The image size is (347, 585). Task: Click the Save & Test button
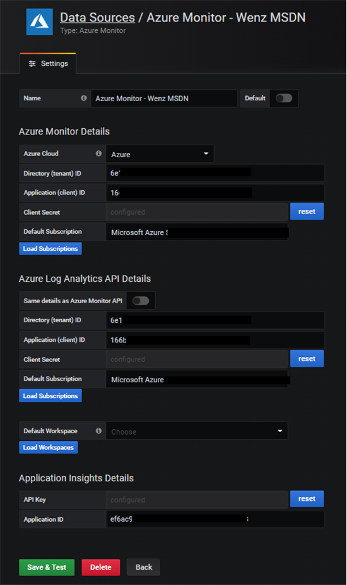pyautogui.click(x=47, y=567)
